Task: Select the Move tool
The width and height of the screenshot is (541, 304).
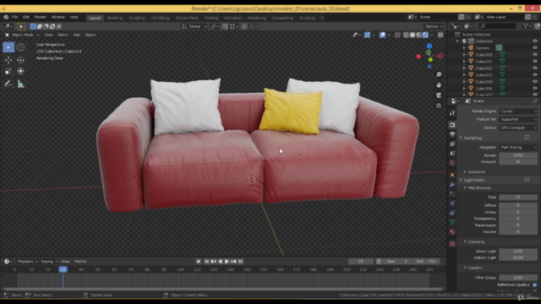Action: tap(8, 60)
